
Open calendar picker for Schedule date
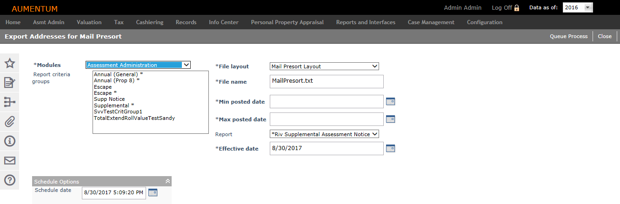coord(153,192)
